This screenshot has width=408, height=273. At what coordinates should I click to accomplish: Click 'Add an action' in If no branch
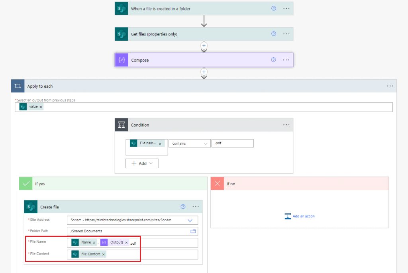tap(300, 216)
